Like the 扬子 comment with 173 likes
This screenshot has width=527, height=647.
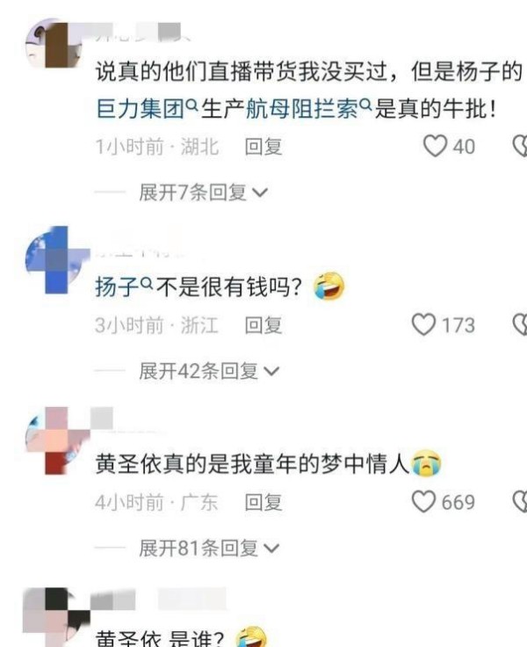tap(423, 324)
